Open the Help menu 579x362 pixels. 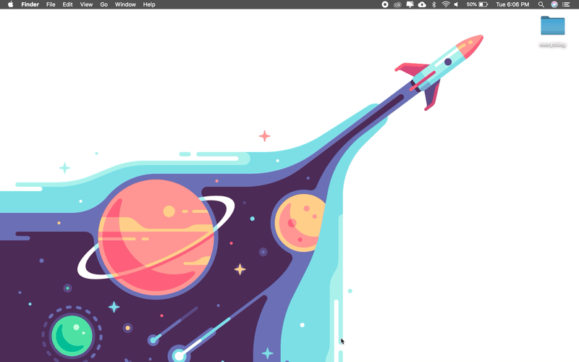click(149, 4)
